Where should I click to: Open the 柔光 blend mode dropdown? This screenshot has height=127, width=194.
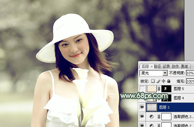(165, 73)
